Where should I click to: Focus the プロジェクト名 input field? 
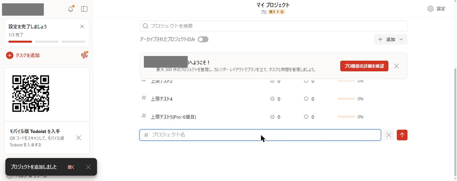click(x=260, y=135)
